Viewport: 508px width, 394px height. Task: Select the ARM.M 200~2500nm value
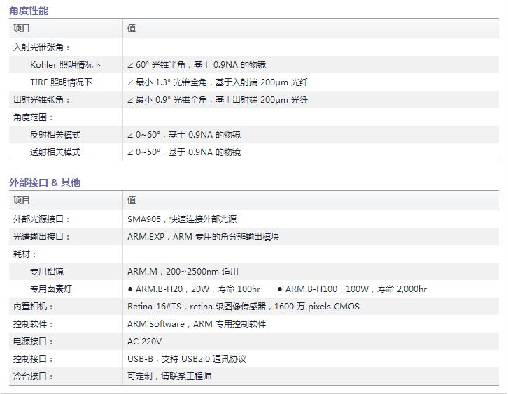click(183, 272)
